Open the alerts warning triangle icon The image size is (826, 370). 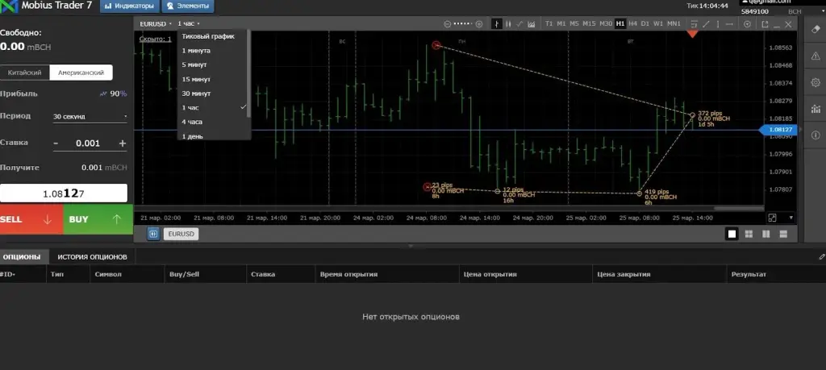[816, 56]
